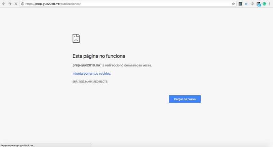Go forward to the next page
Image resolution: width=273 pixels, height=147 pixels.
pyautogui.click(x=10, y=4)
